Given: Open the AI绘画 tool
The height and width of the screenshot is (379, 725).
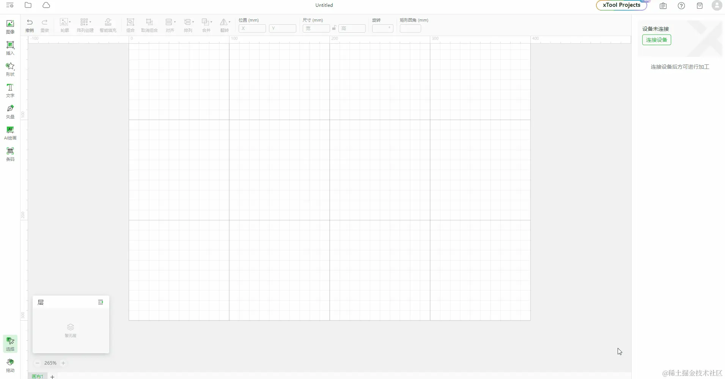Looking at the screenshot, I should tap(10, 133).
